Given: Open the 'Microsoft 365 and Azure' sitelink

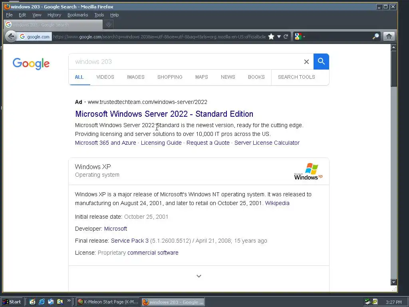Looking at the screenshot, I should 105,143.
